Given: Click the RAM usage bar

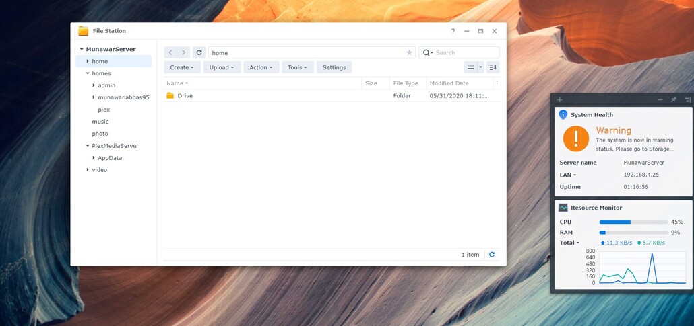Looking at the screenshot, I should point(634,233).
